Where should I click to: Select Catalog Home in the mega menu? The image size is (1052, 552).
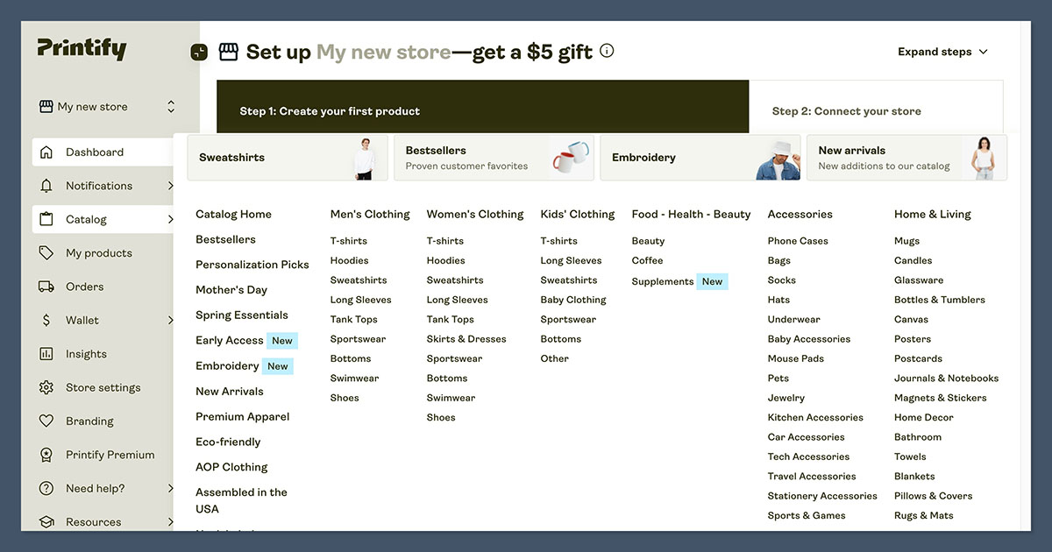click(x=233, y=214)
